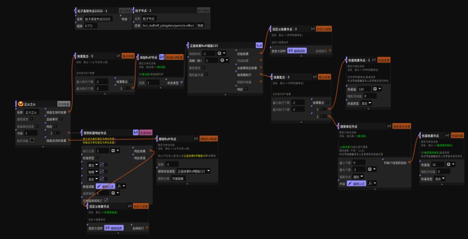468x239 pixels.
Task: Click the 对每个找到的目标 output port
Action: [409, 162]
